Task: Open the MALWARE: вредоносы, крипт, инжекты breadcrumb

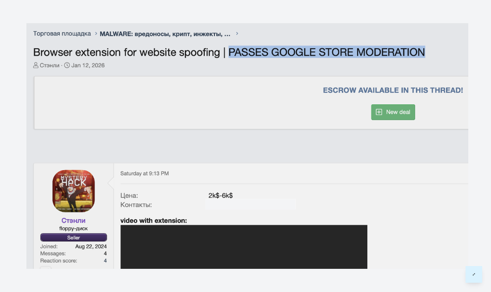Action: (x=165, y=34)
